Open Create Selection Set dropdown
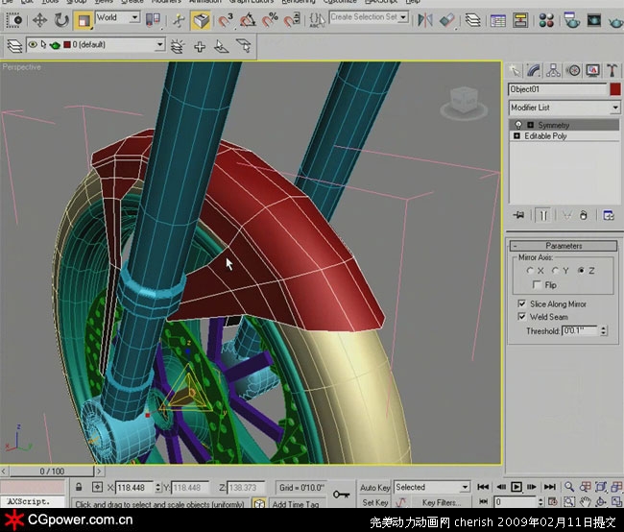 click(x=403, y=17)
